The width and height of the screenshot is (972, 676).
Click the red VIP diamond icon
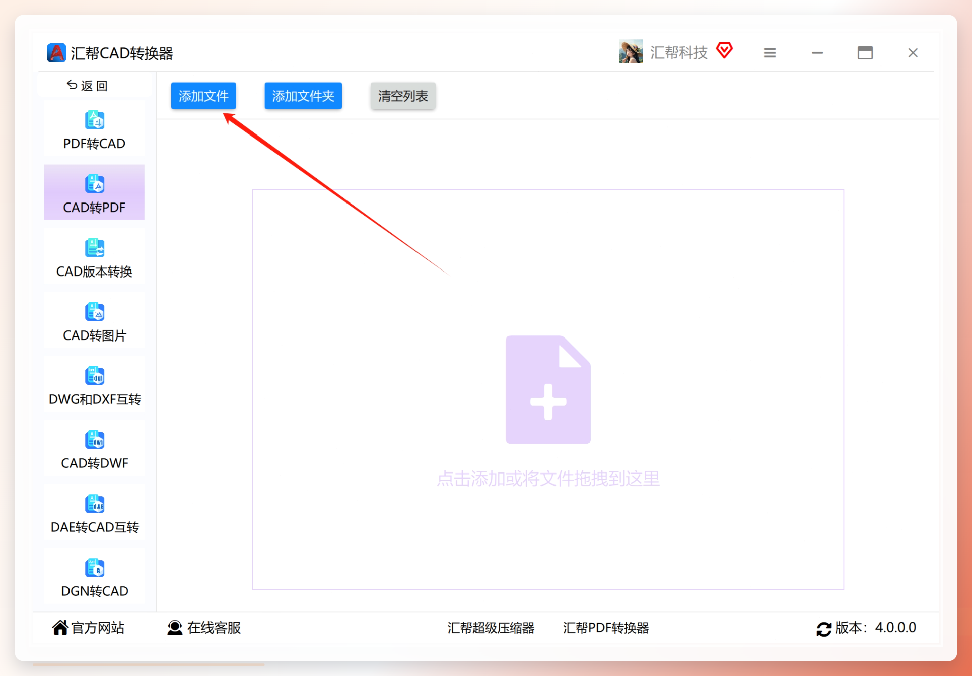click(x=724, y=50)
